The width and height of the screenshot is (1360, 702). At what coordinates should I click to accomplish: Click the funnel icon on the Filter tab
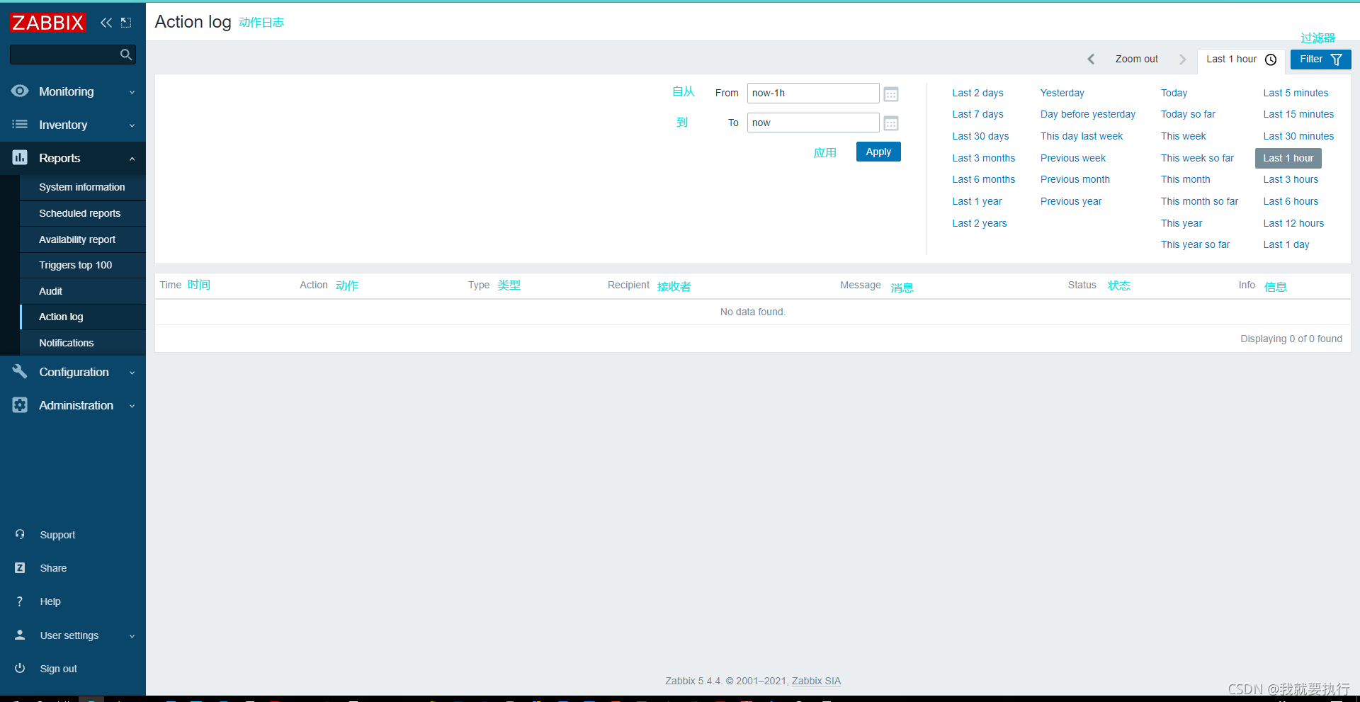click(x=1337, y=60)
